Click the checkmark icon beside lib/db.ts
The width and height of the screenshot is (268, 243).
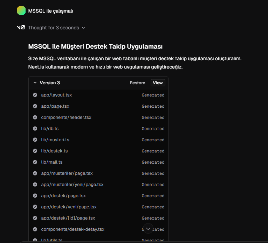pyautogui.click(x=35, y=129)
